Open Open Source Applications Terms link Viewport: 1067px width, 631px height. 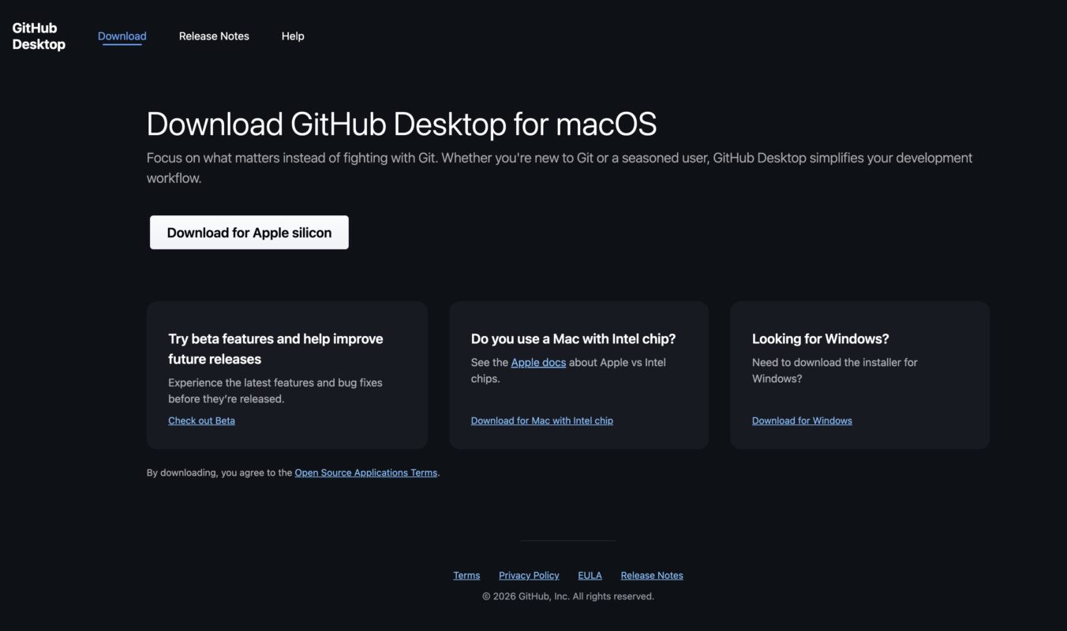pyautogui.click(x=366, y=472)
